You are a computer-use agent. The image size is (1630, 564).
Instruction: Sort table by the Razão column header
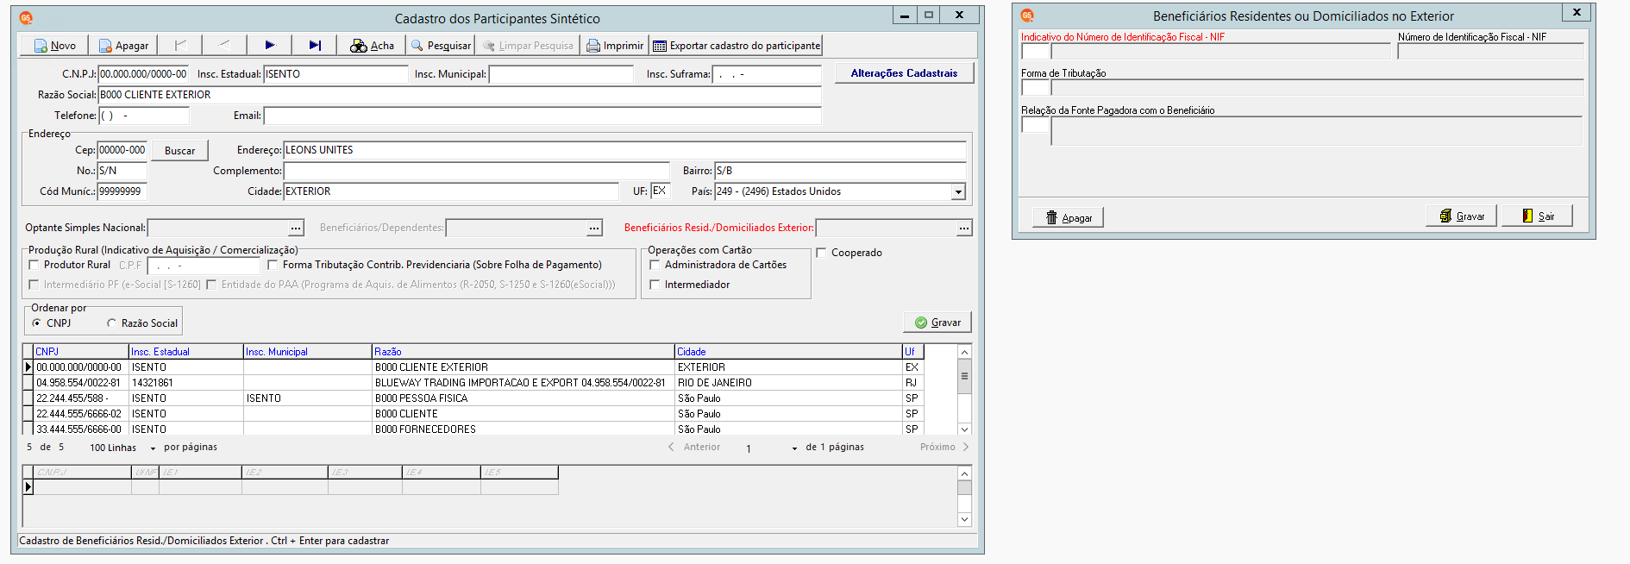coord(523,352)
